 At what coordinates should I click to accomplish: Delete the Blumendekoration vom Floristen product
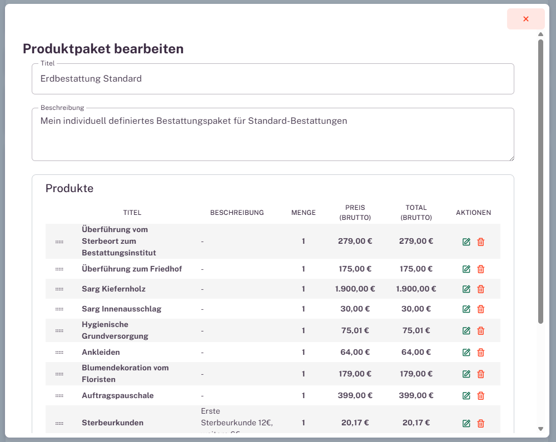coord(480,374)
